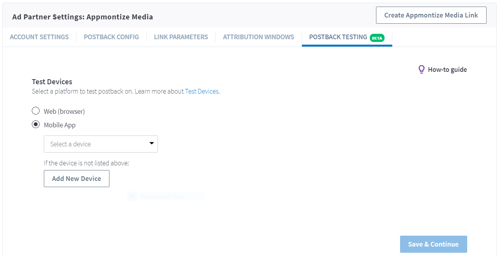Follow the Test Devices hyperlink
The width and height of the screenshot is (499, 257).
coord(202,92)
